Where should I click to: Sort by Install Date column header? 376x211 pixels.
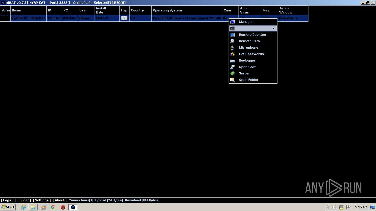point(107,10)
